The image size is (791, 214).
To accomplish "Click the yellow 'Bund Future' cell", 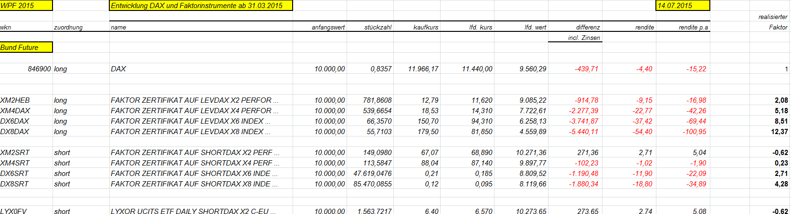I will pos(26,48).
